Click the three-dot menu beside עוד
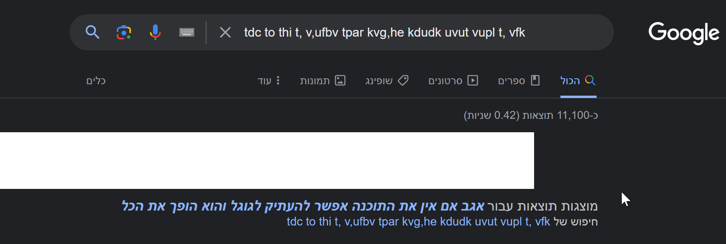 (278, 80)
